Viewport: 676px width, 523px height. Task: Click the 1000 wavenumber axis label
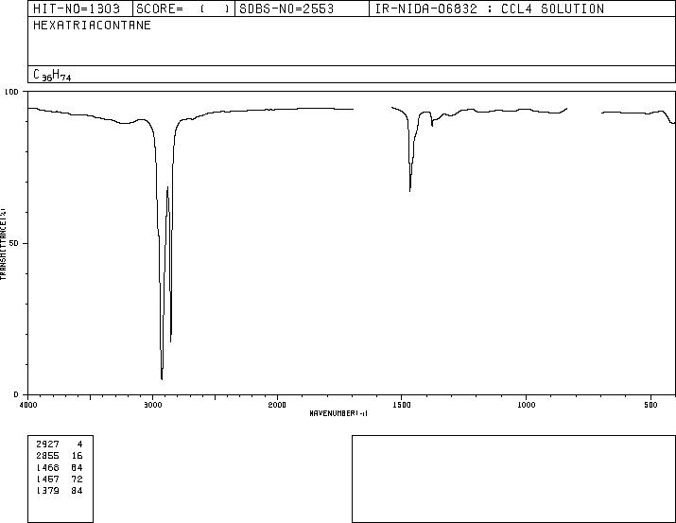(526, 405)
